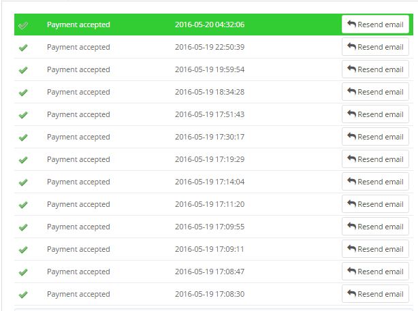Resend email for 17:08:47 entry
The height and width of the screenshot is (311, 418).
pos(375,272)
